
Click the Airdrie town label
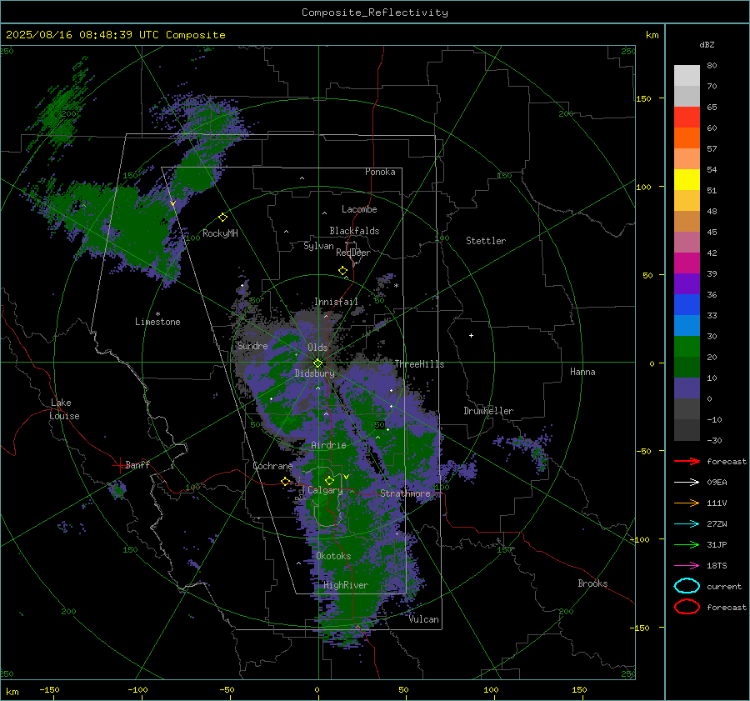pos(328,445)
